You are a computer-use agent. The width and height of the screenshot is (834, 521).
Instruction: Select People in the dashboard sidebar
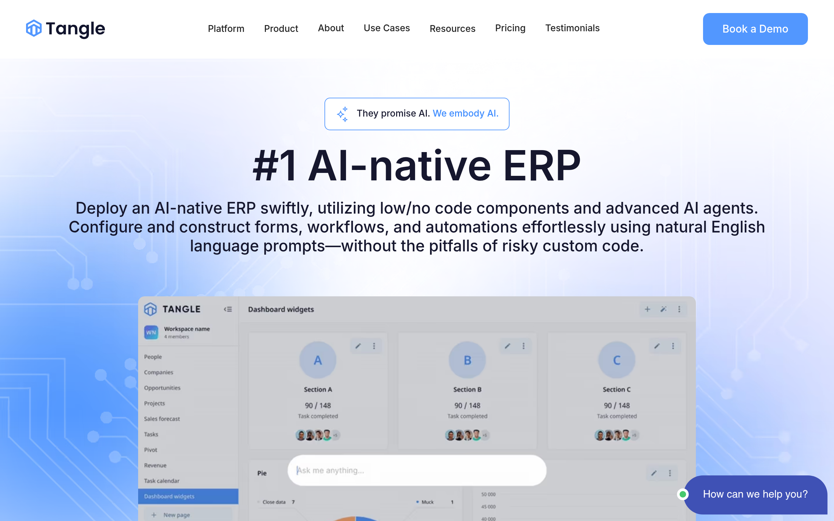[x=153, y=357]
